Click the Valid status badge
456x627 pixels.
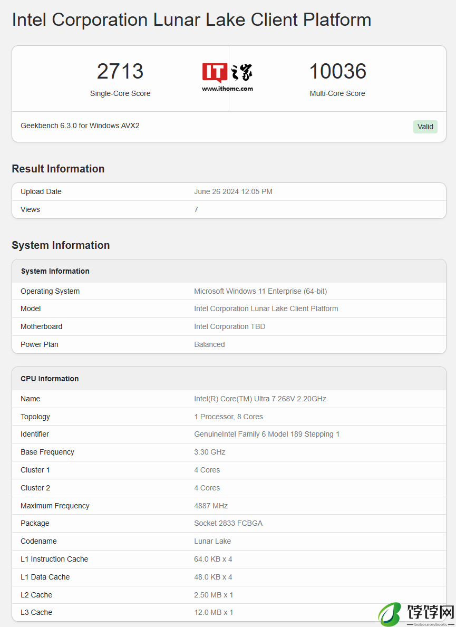coord(425,127)
